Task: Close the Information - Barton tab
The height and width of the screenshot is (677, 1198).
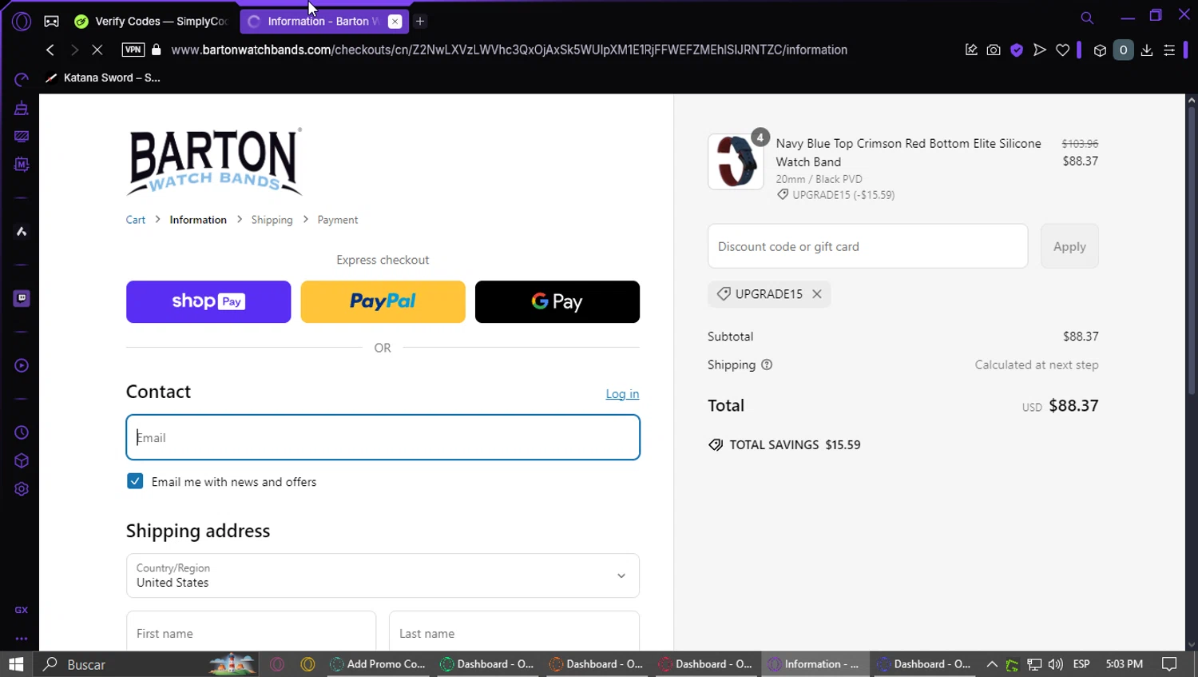Action: 395,22
